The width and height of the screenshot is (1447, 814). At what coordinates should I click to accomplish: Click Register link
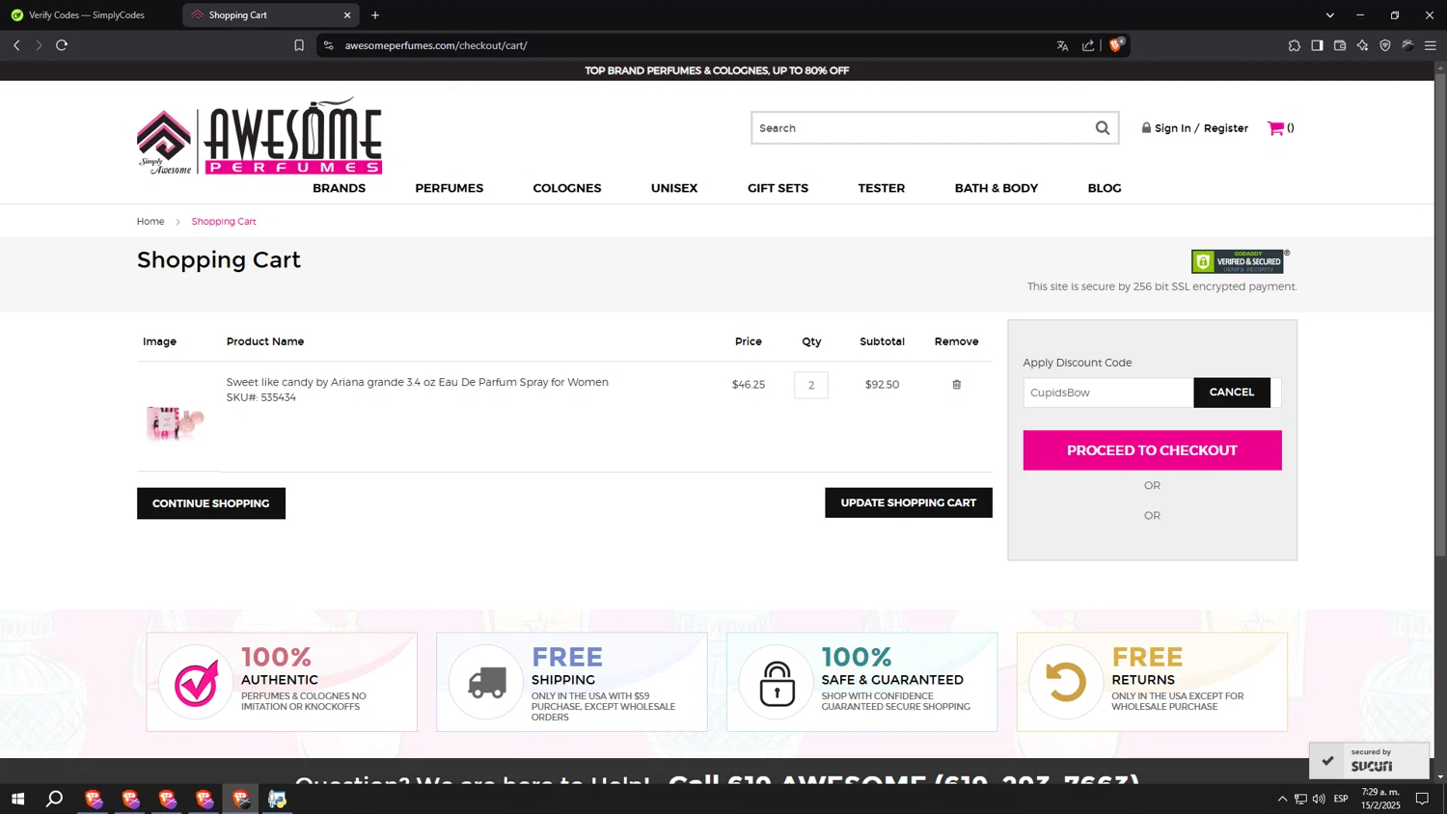pyautogui.click(x=1226, y=128)
